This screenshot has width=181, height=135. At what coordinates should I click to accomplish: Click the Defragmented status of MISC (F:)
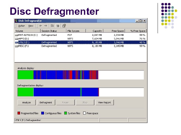(49, 46)
